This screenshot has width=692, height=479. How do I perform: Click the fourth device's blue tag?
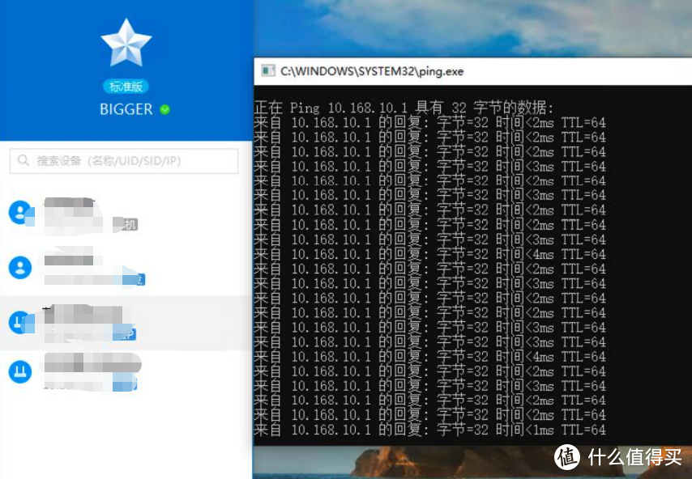pos(126,382)
